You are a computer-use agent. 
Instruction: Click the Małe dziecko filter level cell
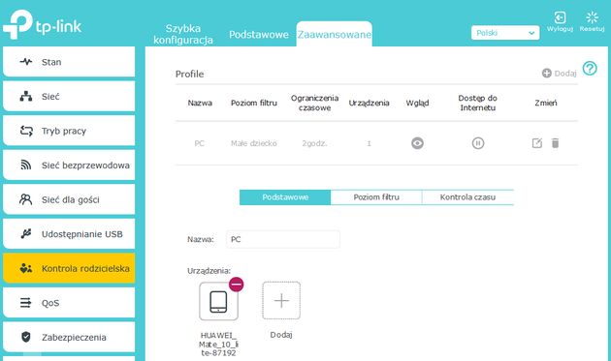coord(254,143)
